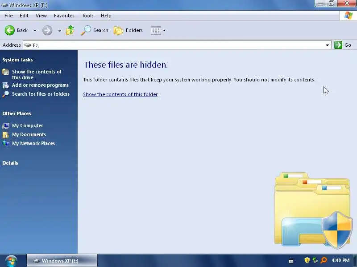
Task: Go up one folder level icon
Action: (70, 30)
